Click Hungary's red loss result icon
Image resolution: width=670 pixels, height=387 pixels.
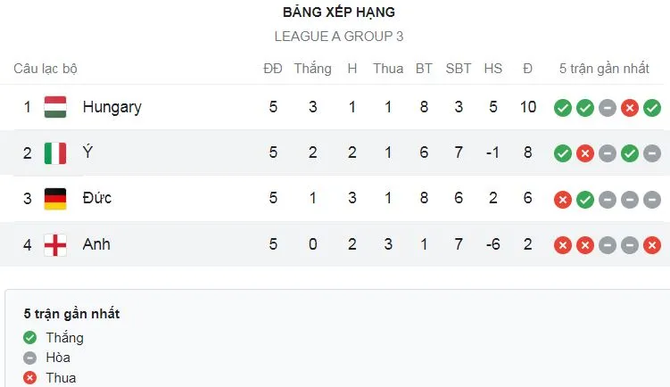point(629,108)
